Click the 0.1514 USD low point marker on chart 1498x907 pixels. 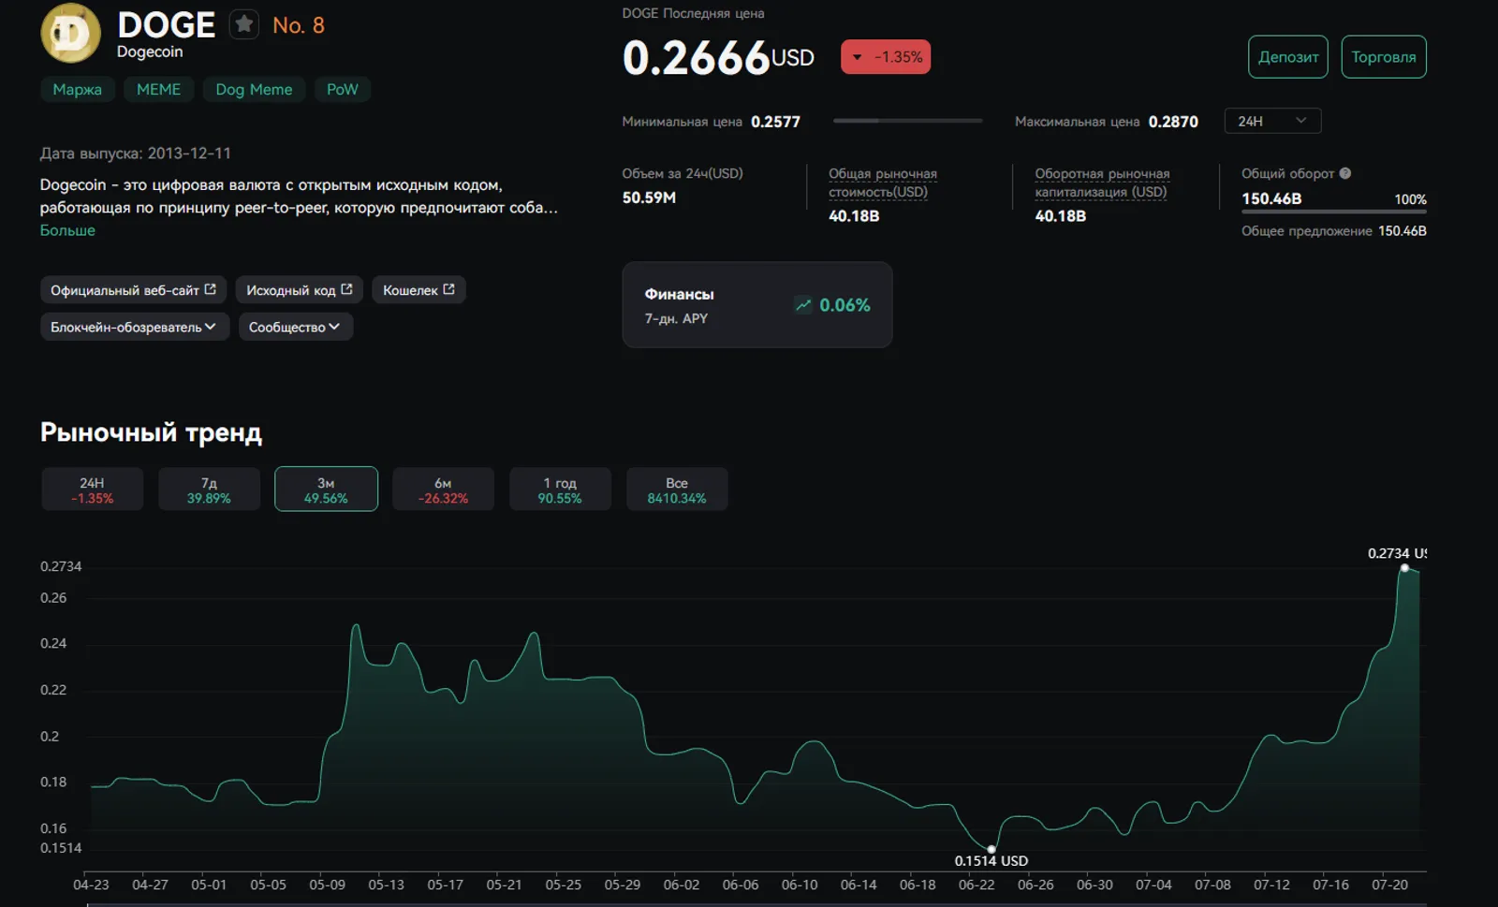(991, 849)
